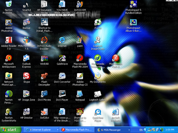The height and width of the screenshot is (133, 178).
Task: Open Network PhotoCapture shortcut
Action: (9, 76)
